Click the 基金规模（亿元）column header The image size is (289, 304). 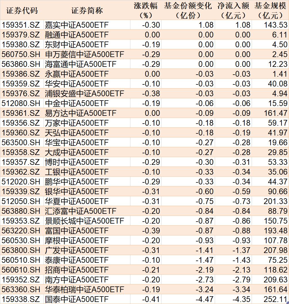270,10
